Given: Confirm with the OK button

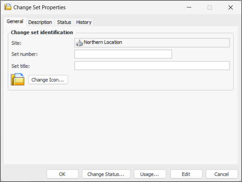Looking at the screenshot, I should coord(62,174).
